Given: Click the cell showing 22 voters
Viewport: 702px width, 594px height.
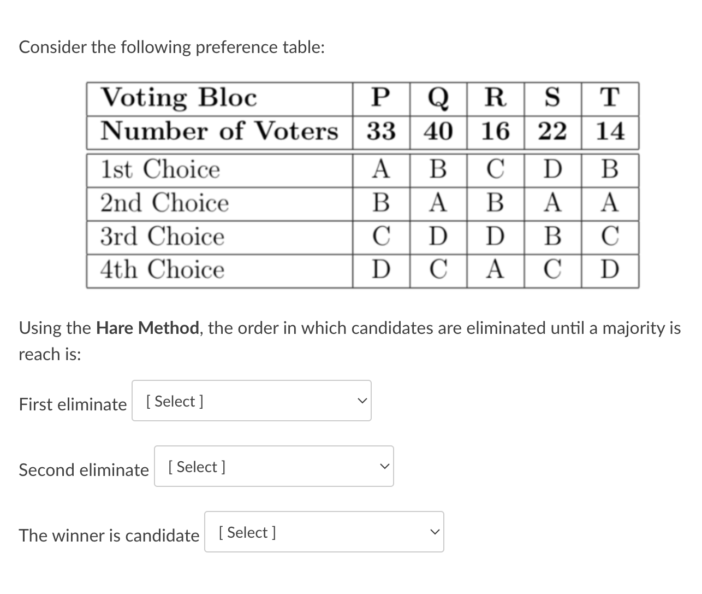Looking at the screenshot, I should [552, 132].
